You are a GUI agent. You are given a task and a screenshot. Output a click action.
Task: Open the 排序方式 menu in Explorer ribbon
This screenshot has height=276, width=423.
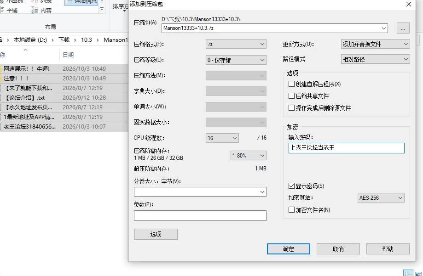(120, 6)
